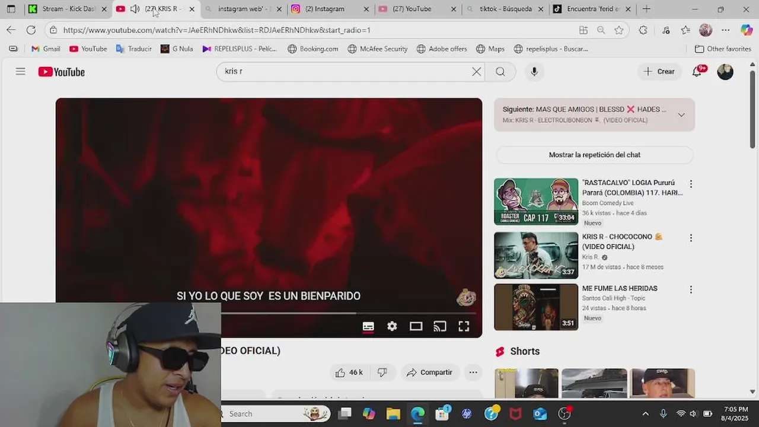759x427 pixels.
Task: Click the YouTube logo to go home
Action: 62,72
